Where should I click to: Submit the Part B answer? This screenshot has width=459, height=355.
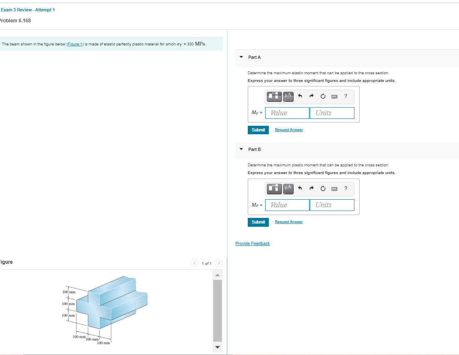click(x=258, y=222)
